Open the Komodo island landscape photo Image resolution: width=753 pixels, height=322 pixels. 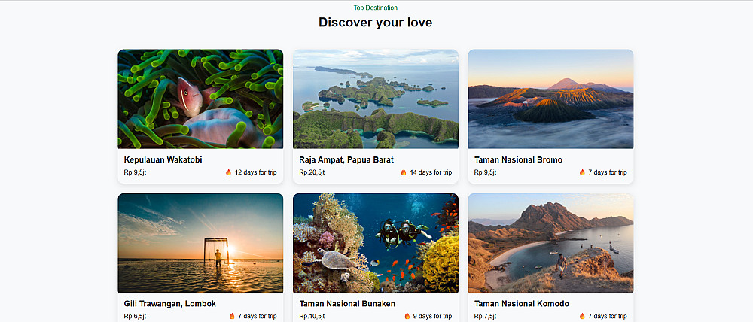point(550,243)
